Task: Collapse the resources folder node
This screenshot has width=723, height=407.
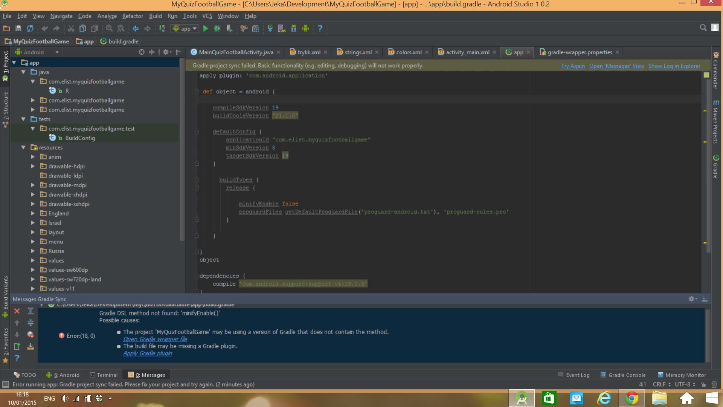Action: point(23,147)
